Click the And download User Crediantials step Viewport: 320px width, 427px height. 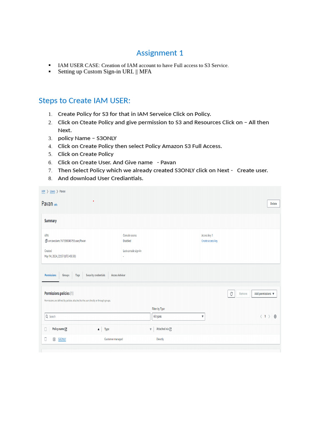[x=100, y=178]
